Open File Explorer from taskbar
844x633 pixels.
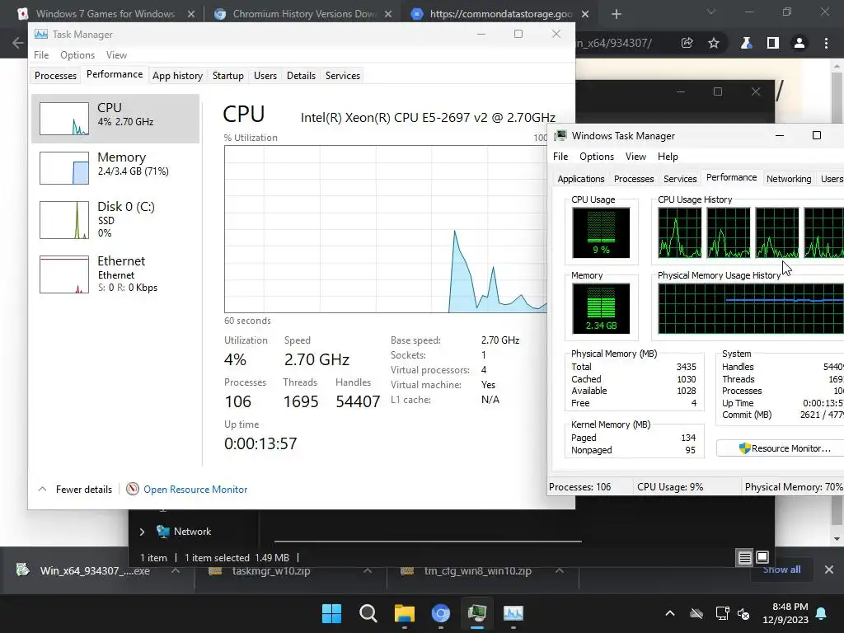404,613
